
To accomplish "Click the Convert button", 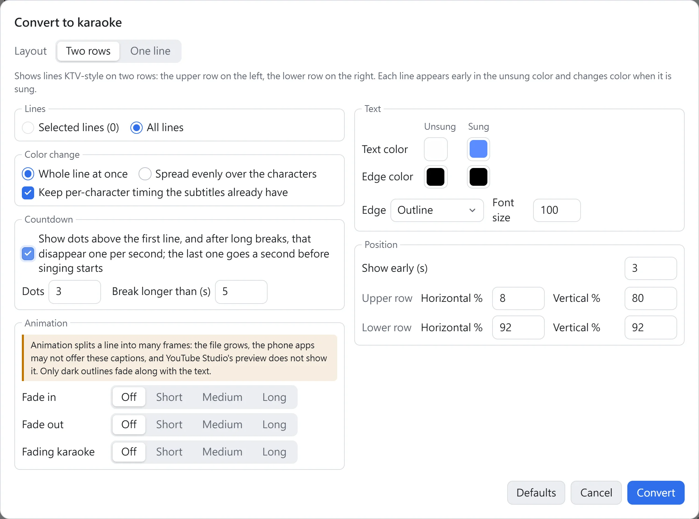I will coord(656,493).
